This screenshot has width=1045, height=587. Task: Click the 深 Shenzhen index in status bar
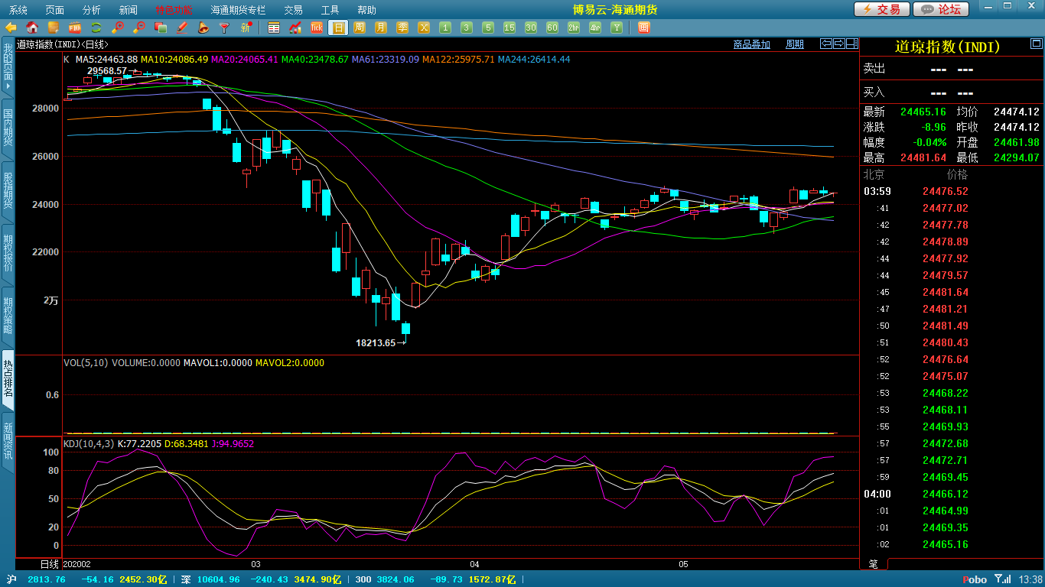(185, 579)
